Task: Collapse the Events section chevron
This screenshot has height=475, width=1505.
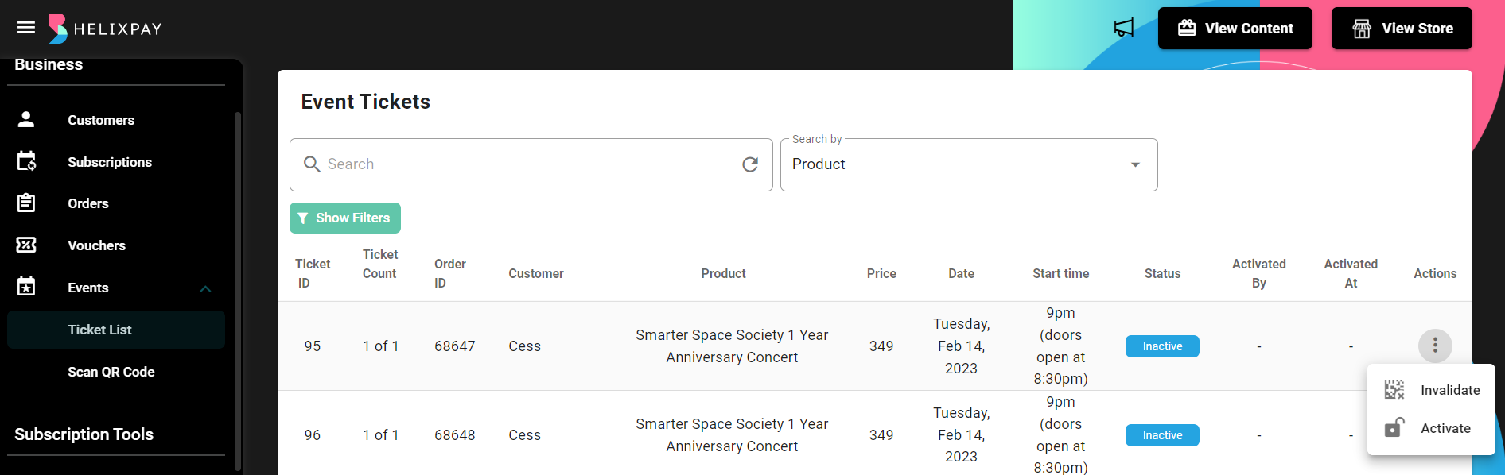Action: pyautogui.click(x=205, y=288)
